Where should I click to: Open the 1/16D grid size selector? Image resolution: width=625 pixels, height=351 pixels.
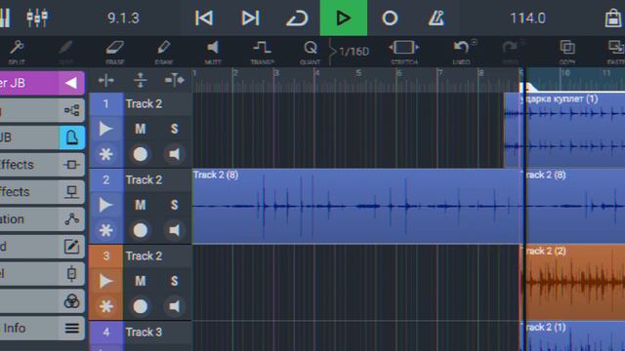click(x=354, y=52)
